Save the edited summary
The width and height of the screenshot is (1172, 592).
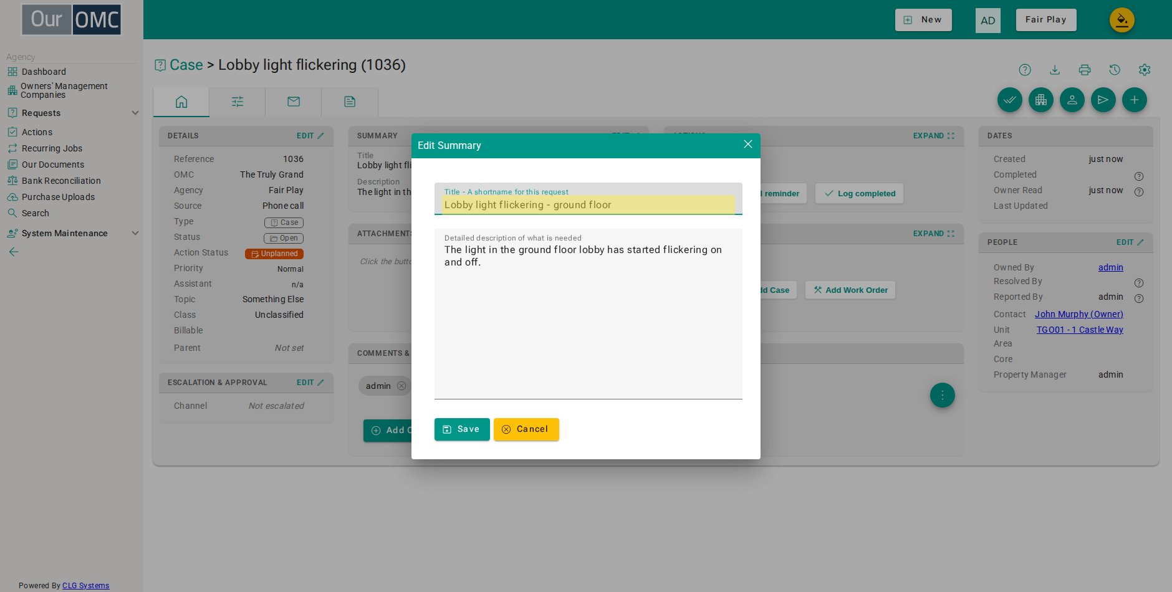(462, 429)
